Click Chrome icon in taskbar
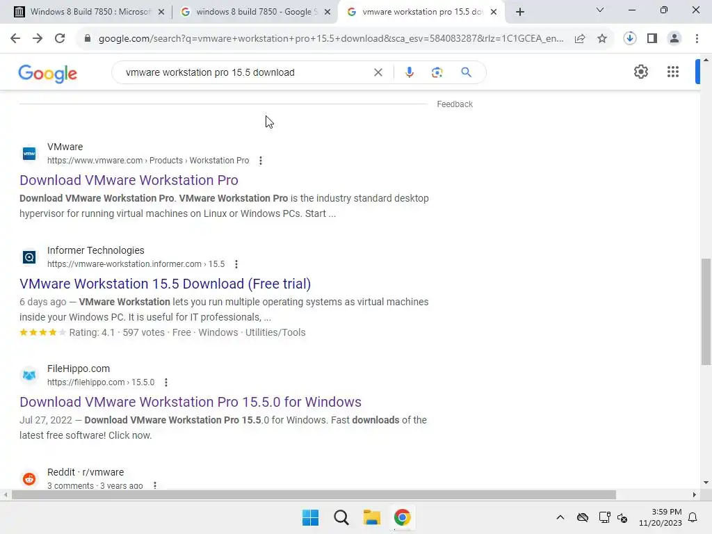The image size is (712, 534). point(403,517)
